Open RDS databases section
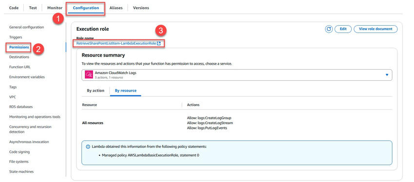This screenshot has width=414, height=182. pyautogui.click(x=21, y=107)
